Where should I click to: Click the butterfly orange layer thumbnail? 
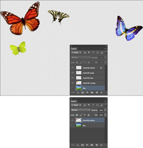pyautogui.click(x=79, y=83)
